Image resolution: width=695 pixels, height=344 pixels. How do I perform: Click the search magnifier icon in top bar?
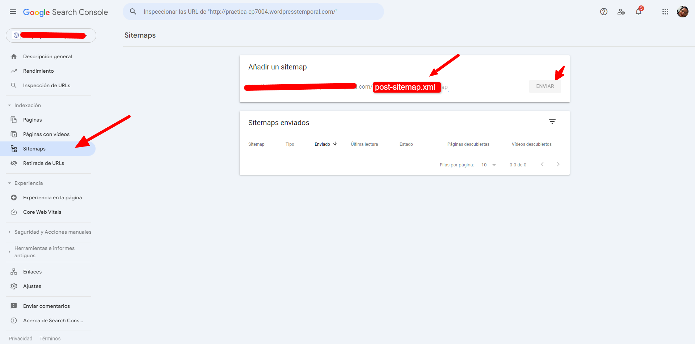[133, 12]
